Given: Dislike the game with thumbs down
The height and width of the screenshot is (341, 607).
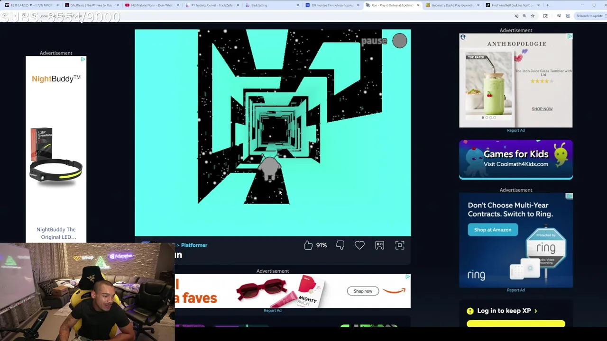Looking at the screenshot, I should (x=340, y=245).
